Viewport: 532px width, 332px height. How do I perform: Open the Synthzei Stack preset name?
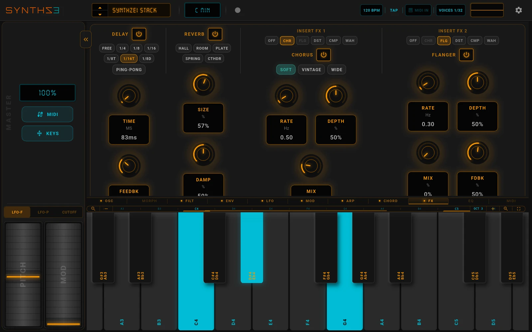coord(139,10)
